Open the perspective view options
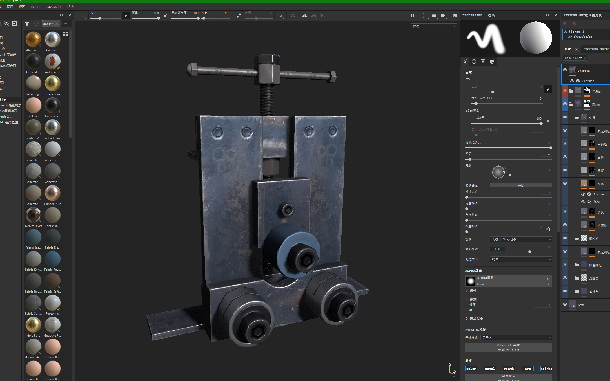 pos(425,16)
